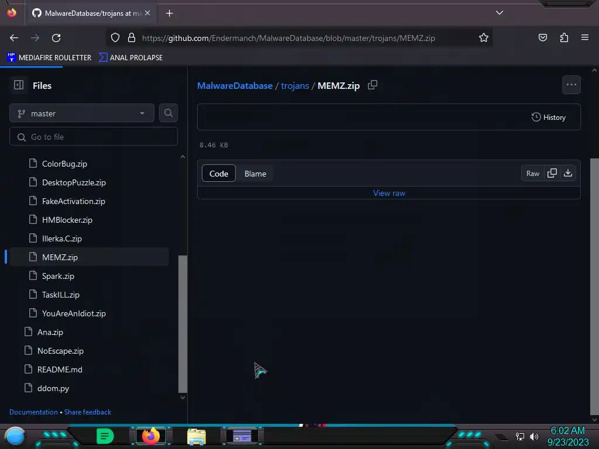The image size is (599, 449).
Task: Switch to the Code view tab
Action: pos(219,173)
